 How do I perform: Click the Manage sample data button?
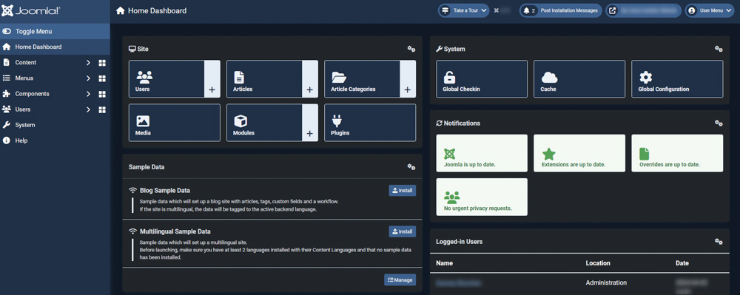point(400,279)
